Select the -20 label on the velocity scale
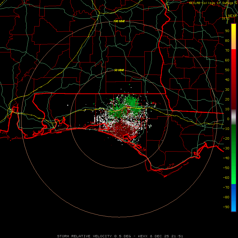 [226, 138]
